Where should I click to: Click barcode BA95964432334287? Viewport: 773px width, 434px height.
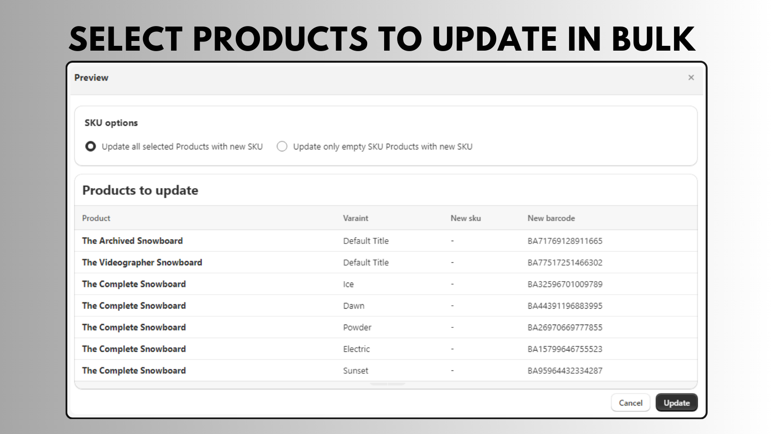565,371
